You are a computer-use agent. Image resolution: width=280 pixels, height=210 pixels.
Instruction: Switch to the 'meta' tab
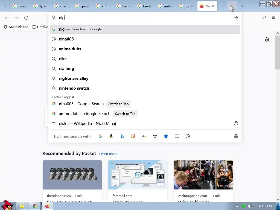[165, 6]
